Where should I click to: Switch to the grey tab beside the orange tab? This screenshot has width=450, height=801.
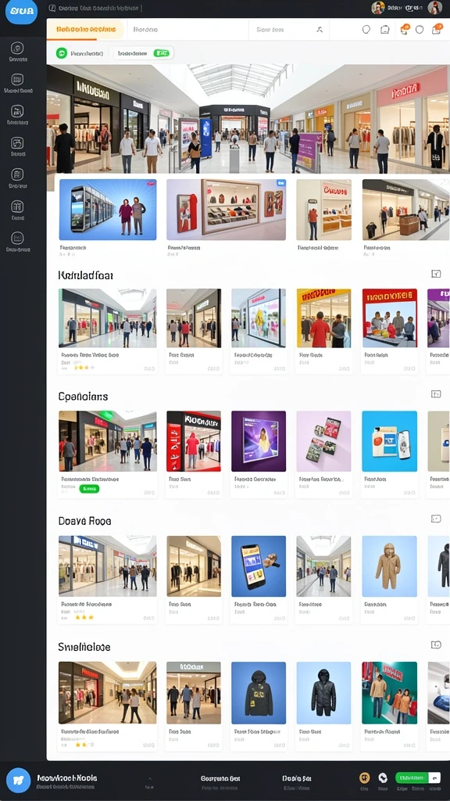point(145,30)
